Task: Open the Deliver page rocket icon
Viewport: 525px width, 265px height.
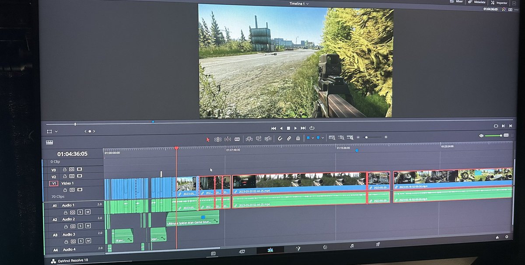Action: (378, 244)
